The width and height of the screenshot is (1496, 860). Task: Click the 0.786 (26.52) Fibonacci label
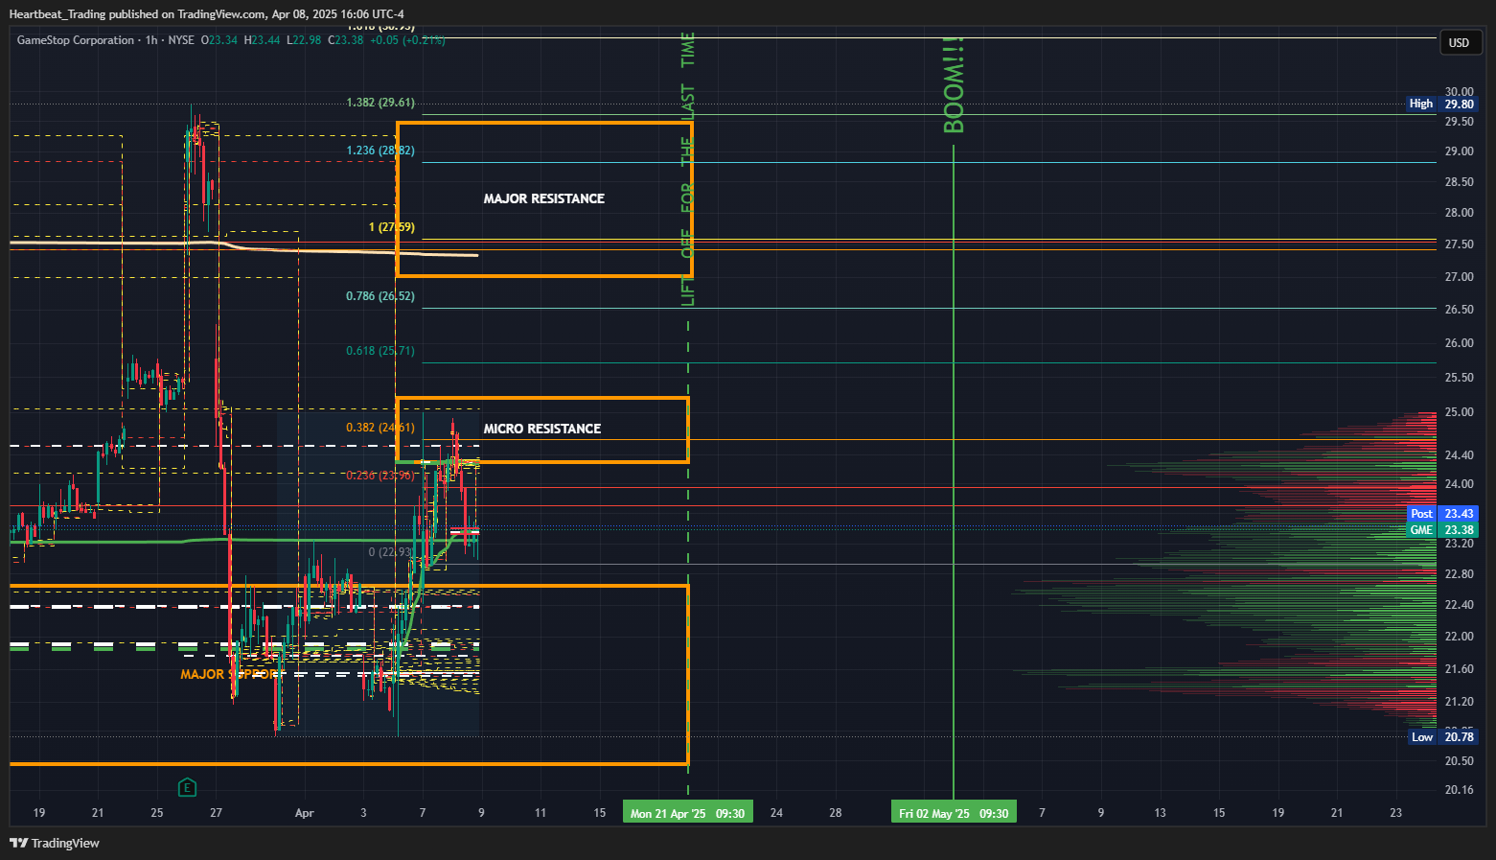coord(380,296)
